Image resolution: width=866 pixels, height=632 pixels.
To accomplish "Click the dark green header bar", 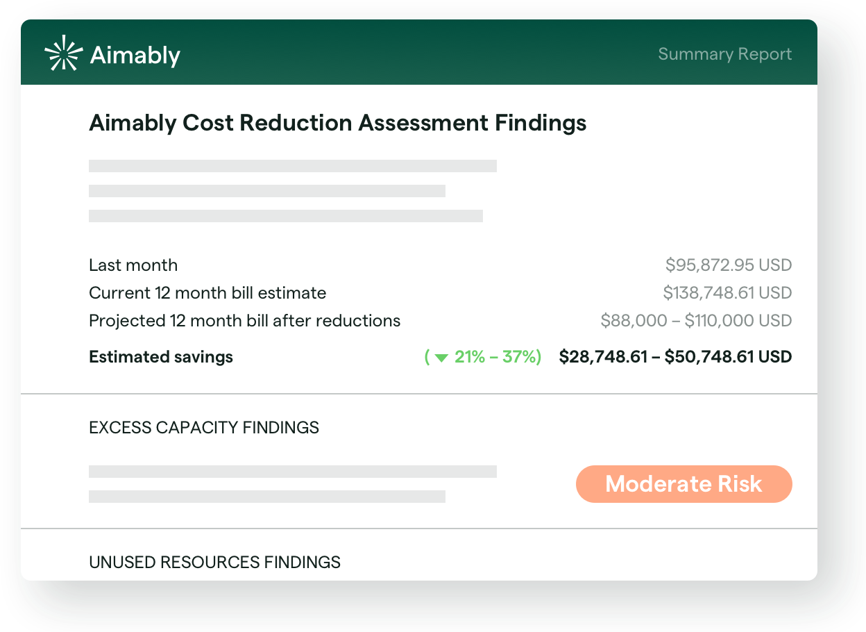I will (x=416, y=54).
